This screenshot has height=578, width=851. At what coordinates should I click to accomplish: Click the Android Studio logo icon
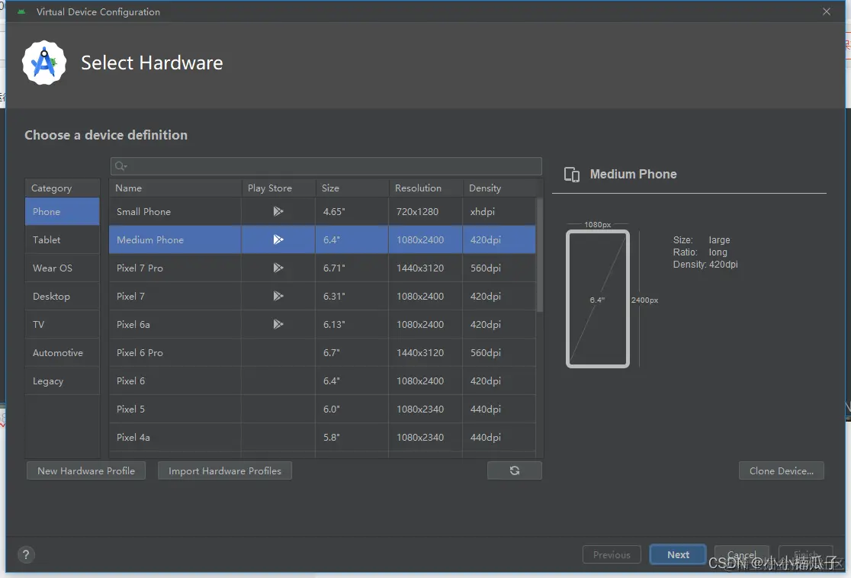click(x=44, y=63)
